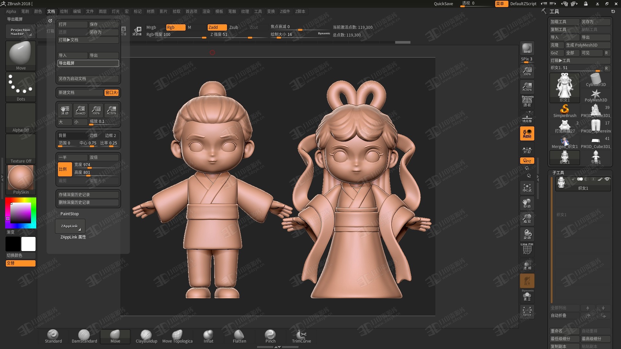This screenshot has height=349, width=621.
Task: Click the 100% icon in document panel
Action: point(96,110)
